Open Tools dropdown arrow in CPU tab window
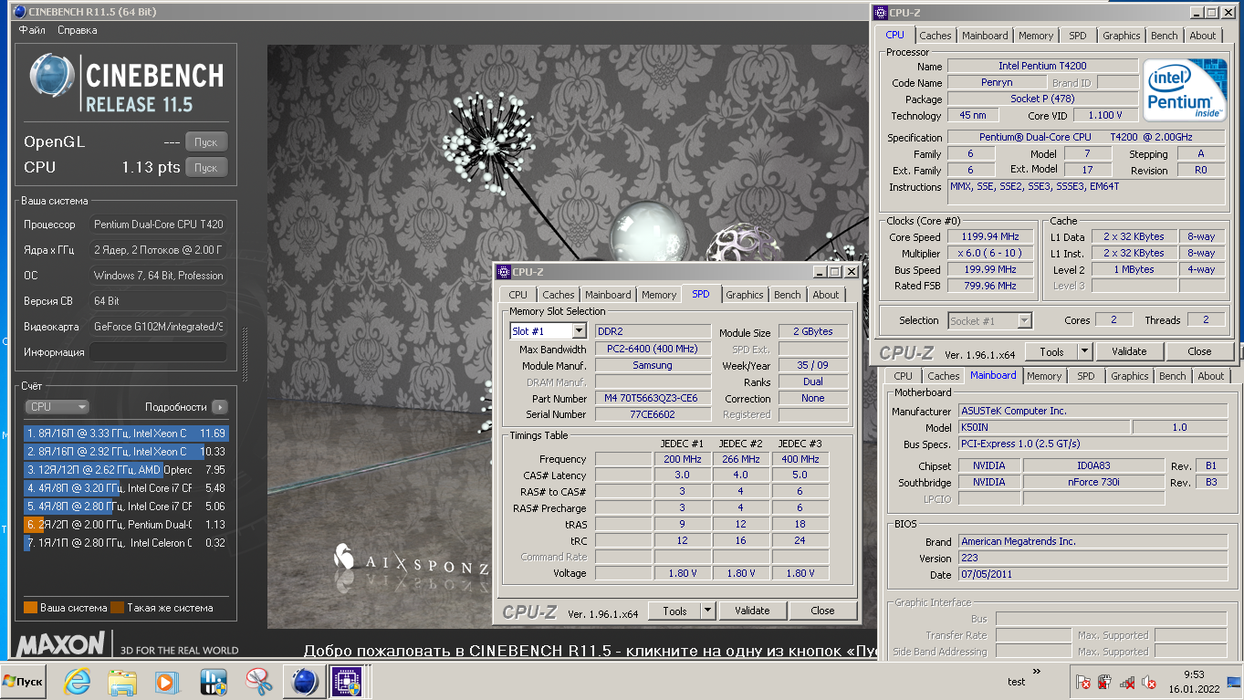The image size is (1244, 700). point(1084,351)
